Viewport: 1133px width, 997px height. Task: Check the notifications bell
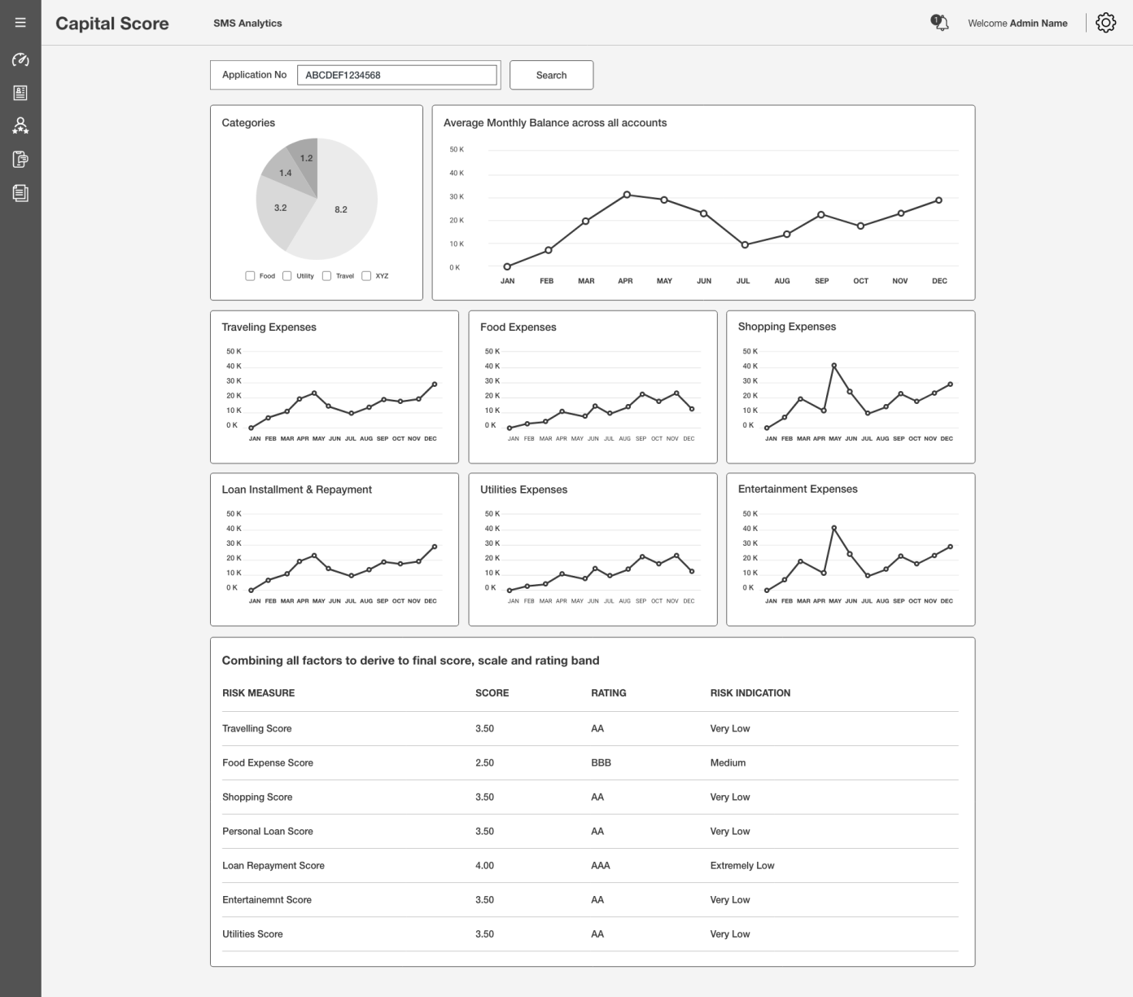940,23
